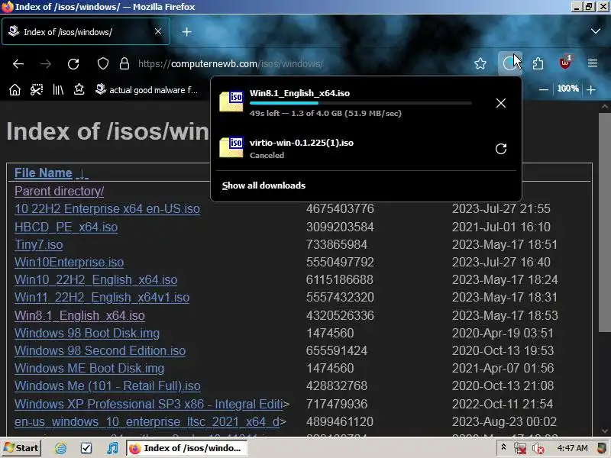
Task: Download Win10Enterprise.iso
Action: [70, 262]
